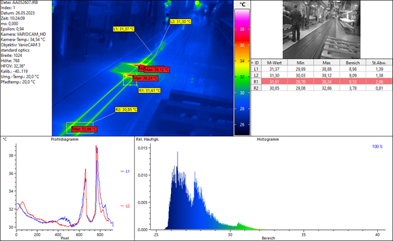This screenshot has width=393, height=241.
Task: Click the Min column header
Action: tap(301, 63)
